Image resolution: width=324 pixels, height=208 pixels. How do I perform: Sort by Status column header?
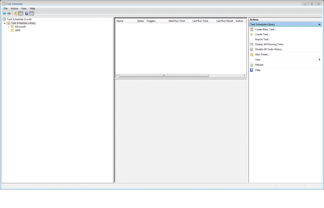click(140, 21)
